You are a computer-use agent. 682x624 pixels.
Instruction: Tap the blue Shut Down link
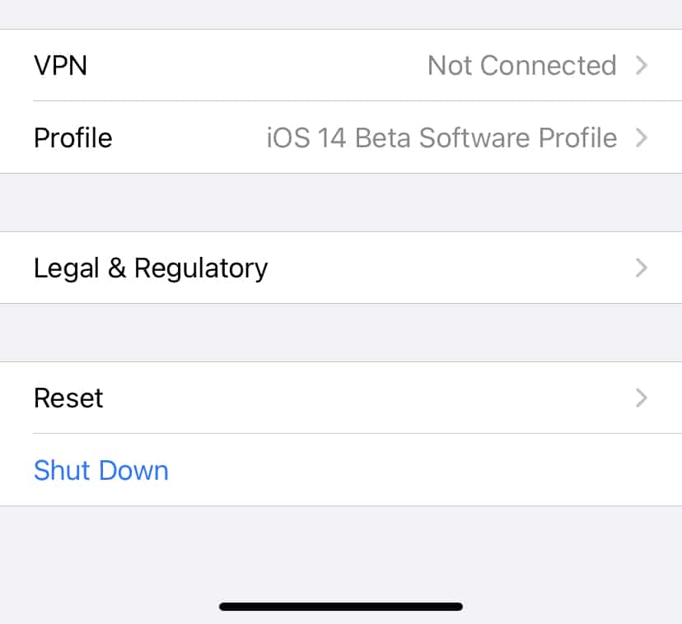pyautogui.click(x=101, y=471)
